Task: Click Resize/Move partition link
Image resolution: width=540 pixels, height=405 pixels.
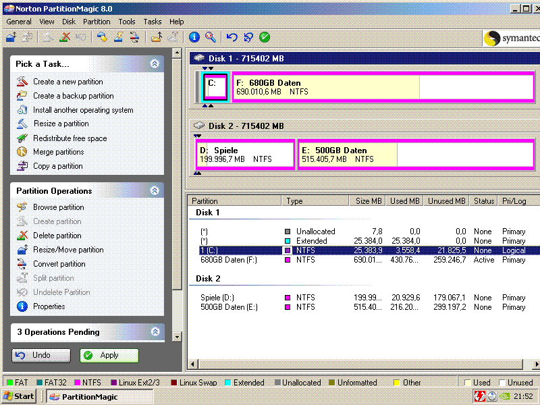Action: pyautogui.click(x=68, y=250)
